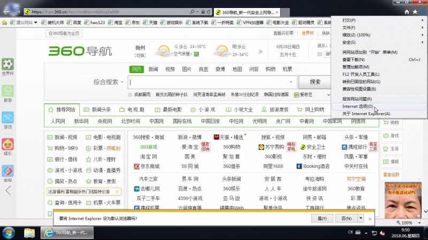Click the 360导航 IE taskbar button
428x240 pixels.
pos(67,233)
